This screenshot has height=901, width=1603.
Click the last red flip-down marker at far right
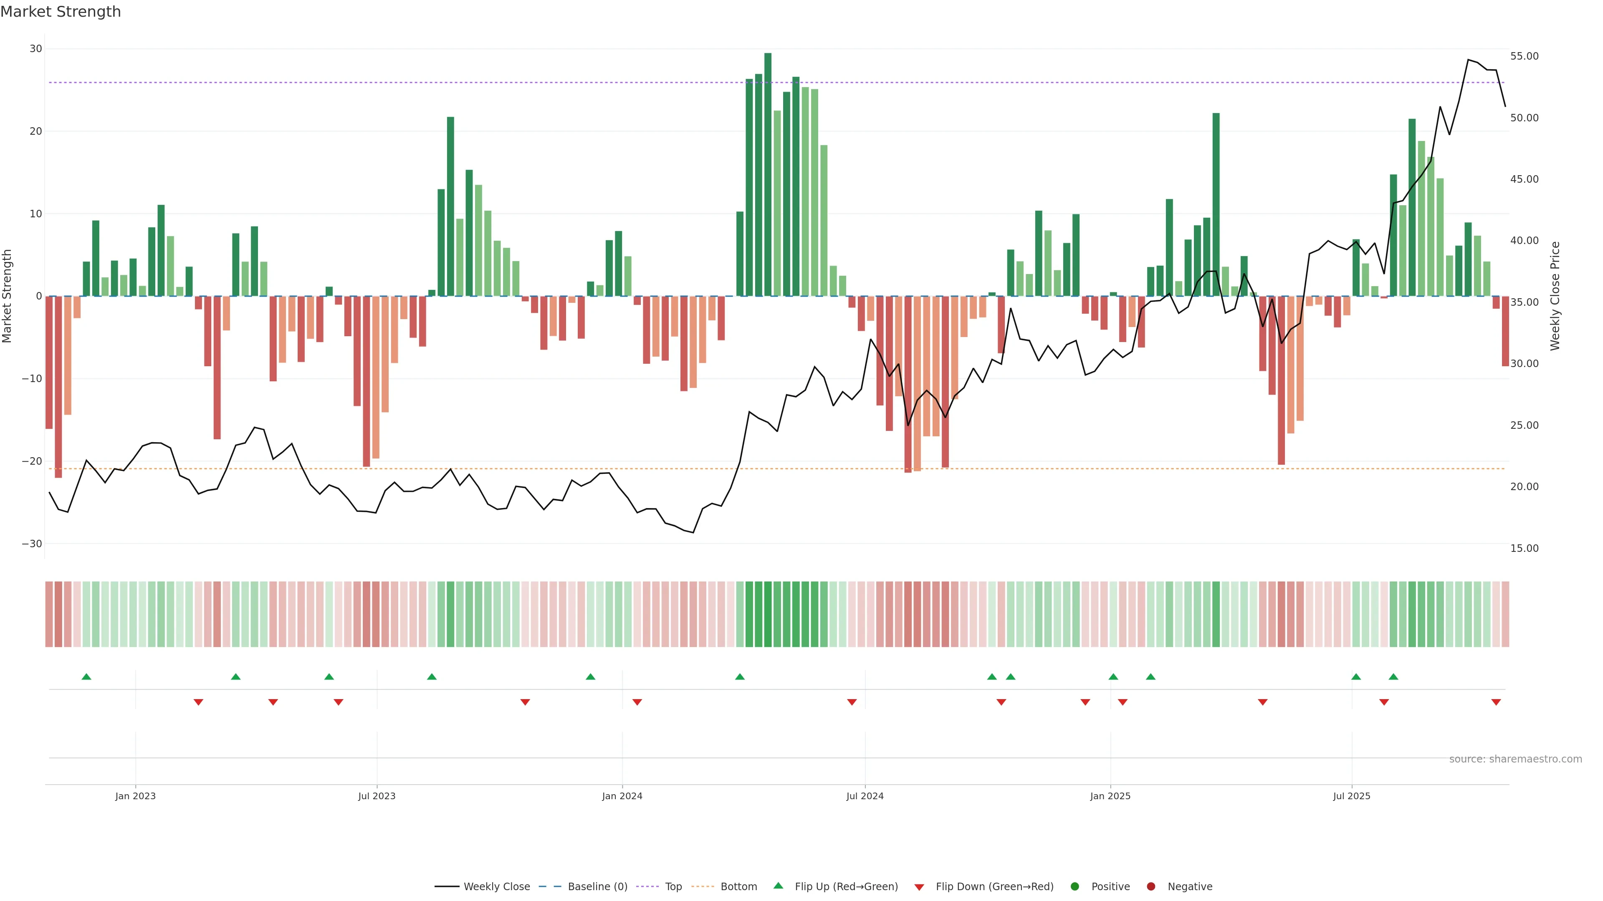point(1496,702)
